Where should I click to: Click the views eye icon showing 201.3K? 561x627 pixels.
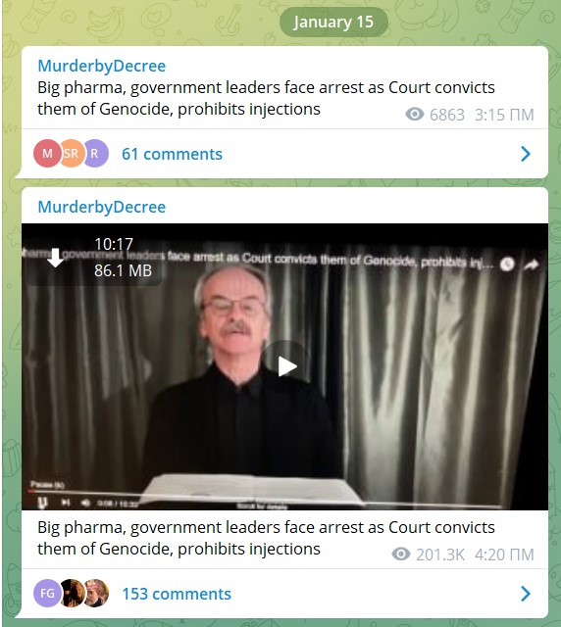(x=401, y=555)
